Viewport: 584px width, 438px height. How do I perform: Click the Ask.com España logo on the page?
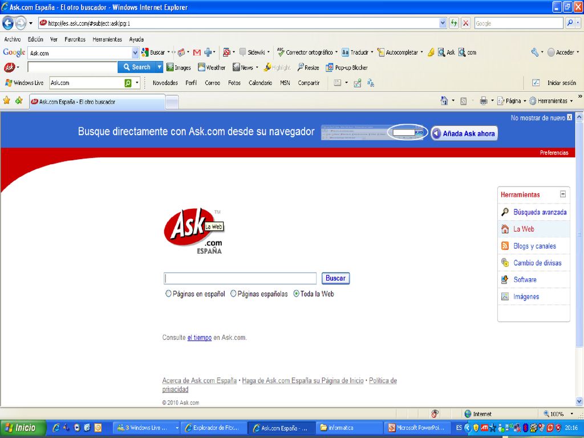pyautogui.click(x=194, y=232)
